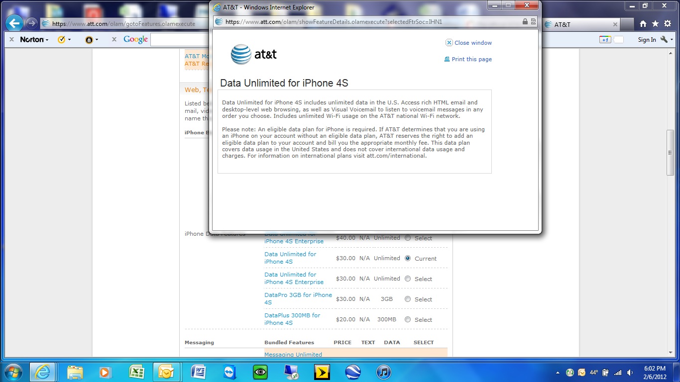The image size is (680, 382).
Task: Open DataPro 3GB for iPhone 4S link
Action: tap(298, 298)
